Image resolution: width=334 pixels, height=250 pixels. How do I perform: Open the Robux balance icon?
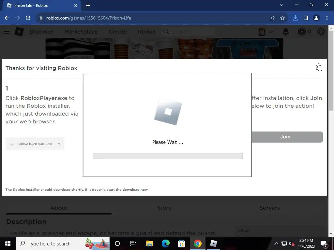pyautogui.click(x=302, y=32)
